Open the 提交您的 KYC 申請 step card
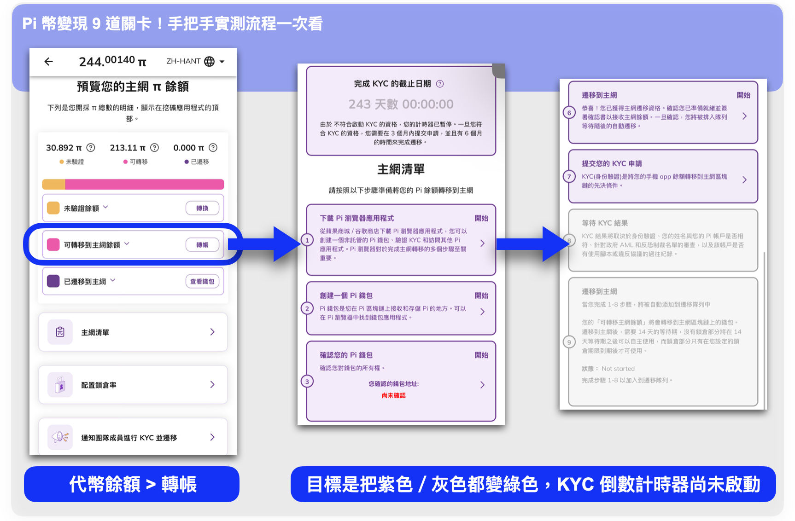Image resolution: width=795 pixels, height=521 pixels. tap(663, 176)
